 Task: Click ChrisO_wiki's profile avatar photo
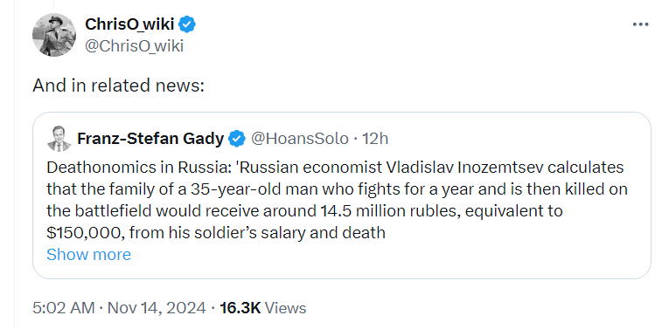(x=54, y=35)
